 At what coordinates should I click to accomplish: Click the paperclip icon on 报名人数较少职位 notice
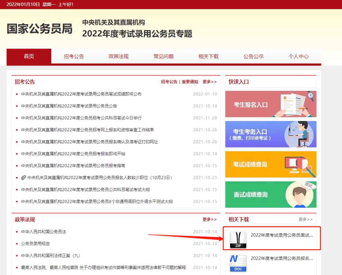coord(23,178)
